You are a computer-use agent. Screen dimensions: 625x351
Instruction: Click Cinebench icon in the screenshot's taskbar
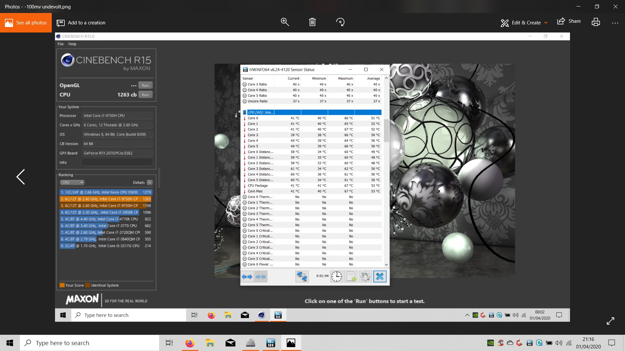261,315
